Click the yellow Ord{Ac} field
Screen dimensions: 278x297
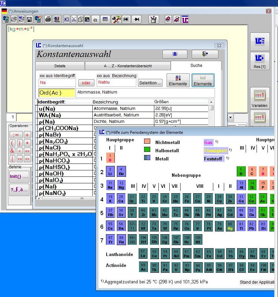click(x=57, y=93)
